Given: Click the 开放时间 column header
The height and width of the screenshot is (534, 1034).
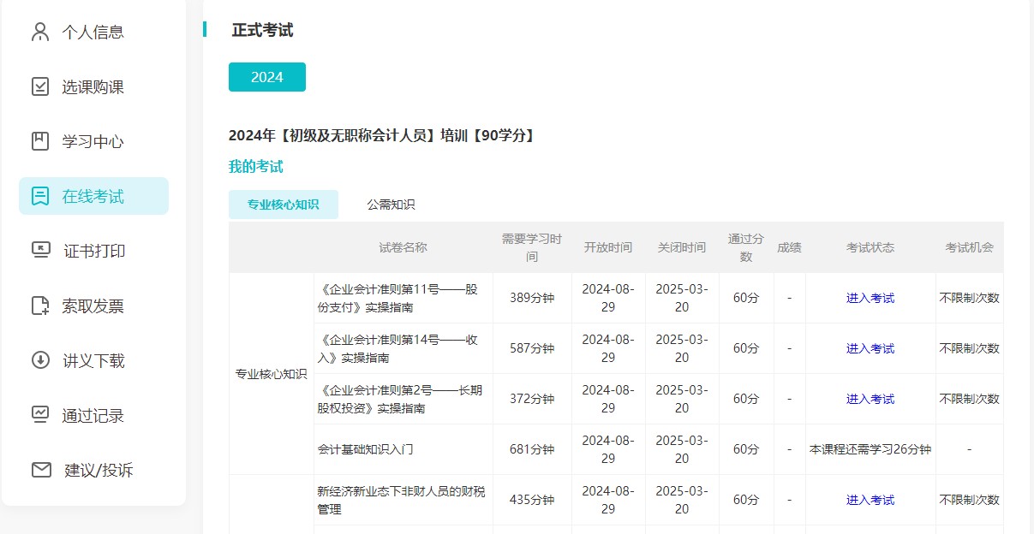Looking at the screenshot, I should pyautogui.click(x=608, y=247).
